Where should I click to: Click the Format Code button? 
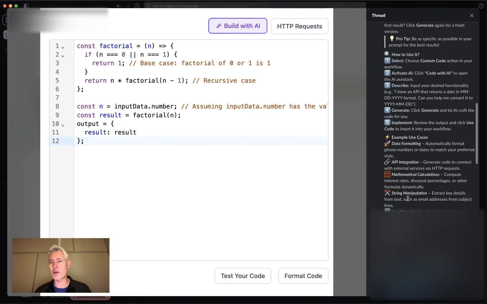click(303, 276)
